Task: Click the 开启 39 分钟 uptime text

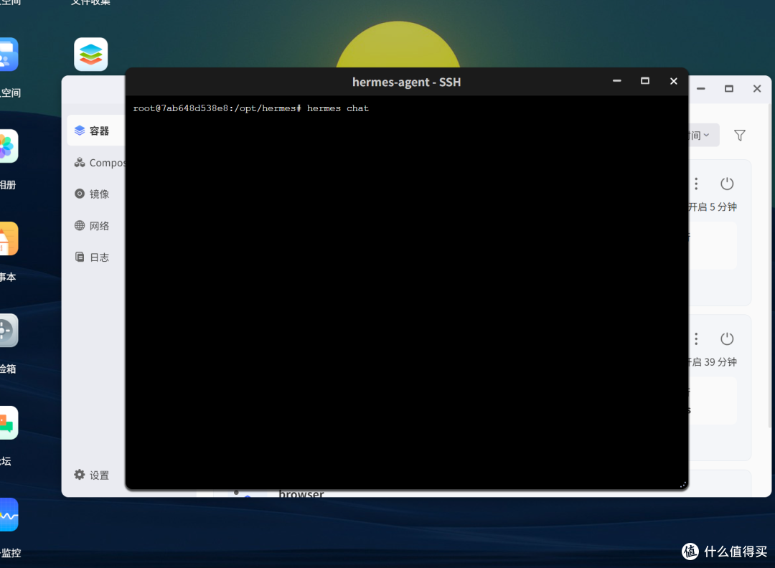Action: (713, 362)
